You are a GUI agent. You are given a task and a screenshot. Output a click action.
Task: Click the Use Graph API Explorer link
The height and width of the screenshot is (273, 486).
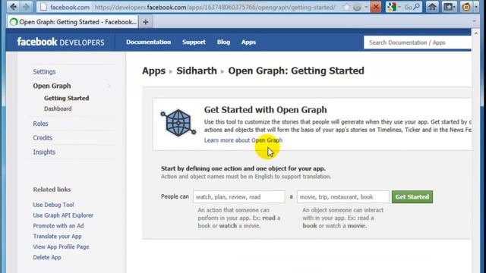(x=63, y=215)
